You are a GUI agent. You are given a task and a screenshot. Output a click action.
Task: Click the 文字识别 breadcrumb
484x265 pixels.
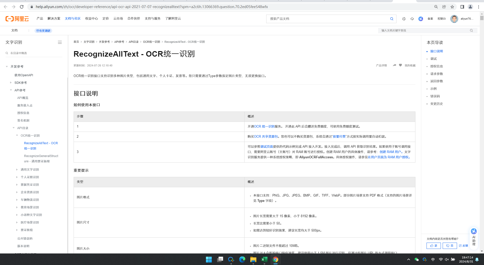click(89, 42)
